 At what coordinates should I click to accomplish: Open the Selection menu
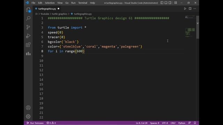[x=49, y=3]
